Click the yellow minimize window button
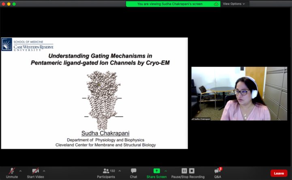Viewport: 292px width, 180px height. point(9,4)
